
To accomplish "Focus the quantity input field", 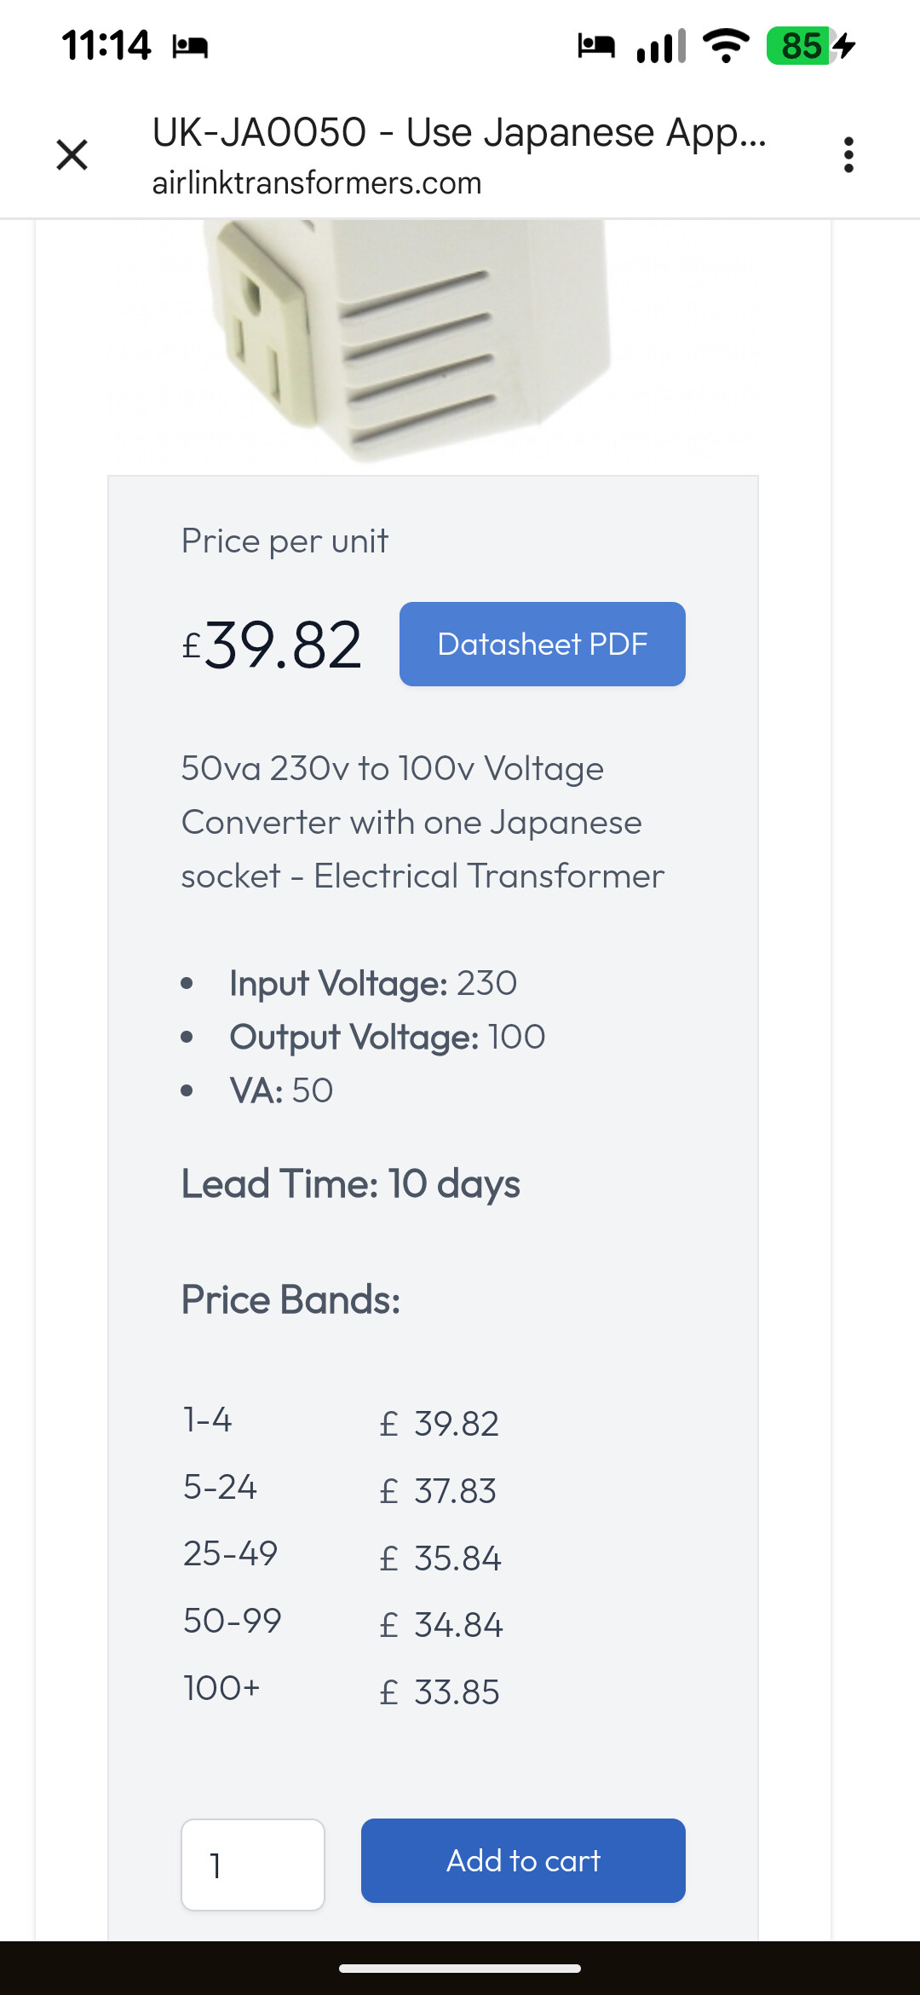I will click(x=253, y=1865).
